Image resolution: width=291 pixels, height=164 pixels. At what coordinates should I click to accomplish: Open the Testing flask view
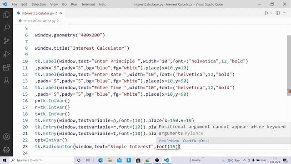pyautogui.click(x=6, y=81)
